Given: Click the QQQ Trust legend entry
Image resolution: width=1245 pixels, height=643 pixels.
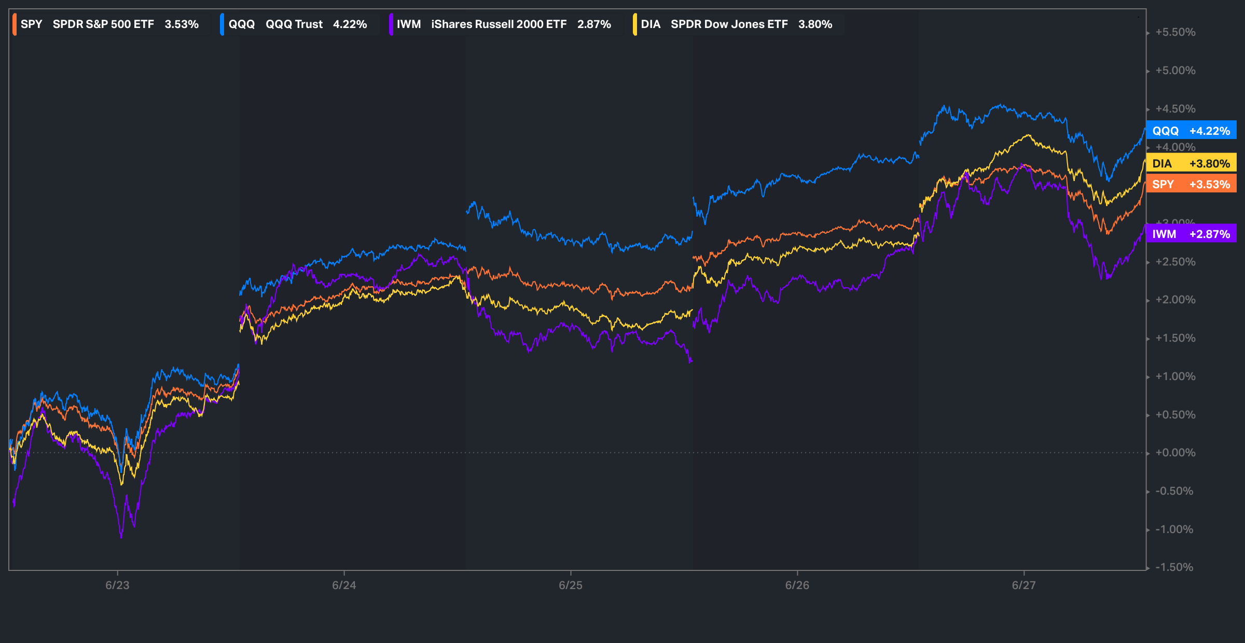Looking at the screenshot, I should (294, 24).
